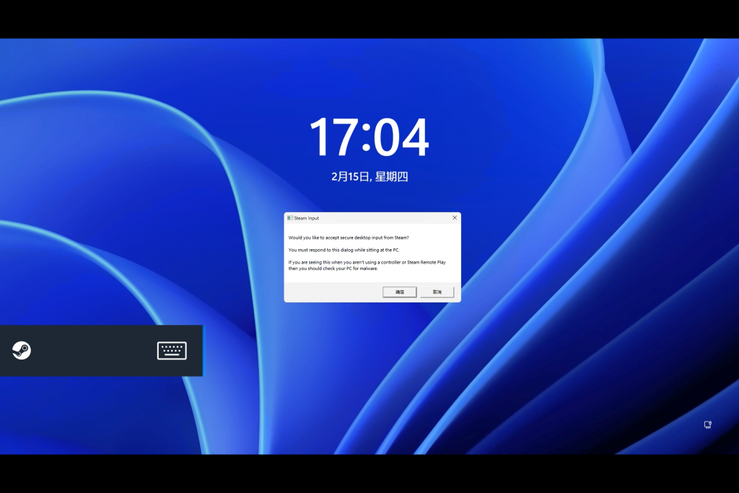The image size is (739, 493).
Task: Open the network icon on lock screen
Action: tap(708, 425)
